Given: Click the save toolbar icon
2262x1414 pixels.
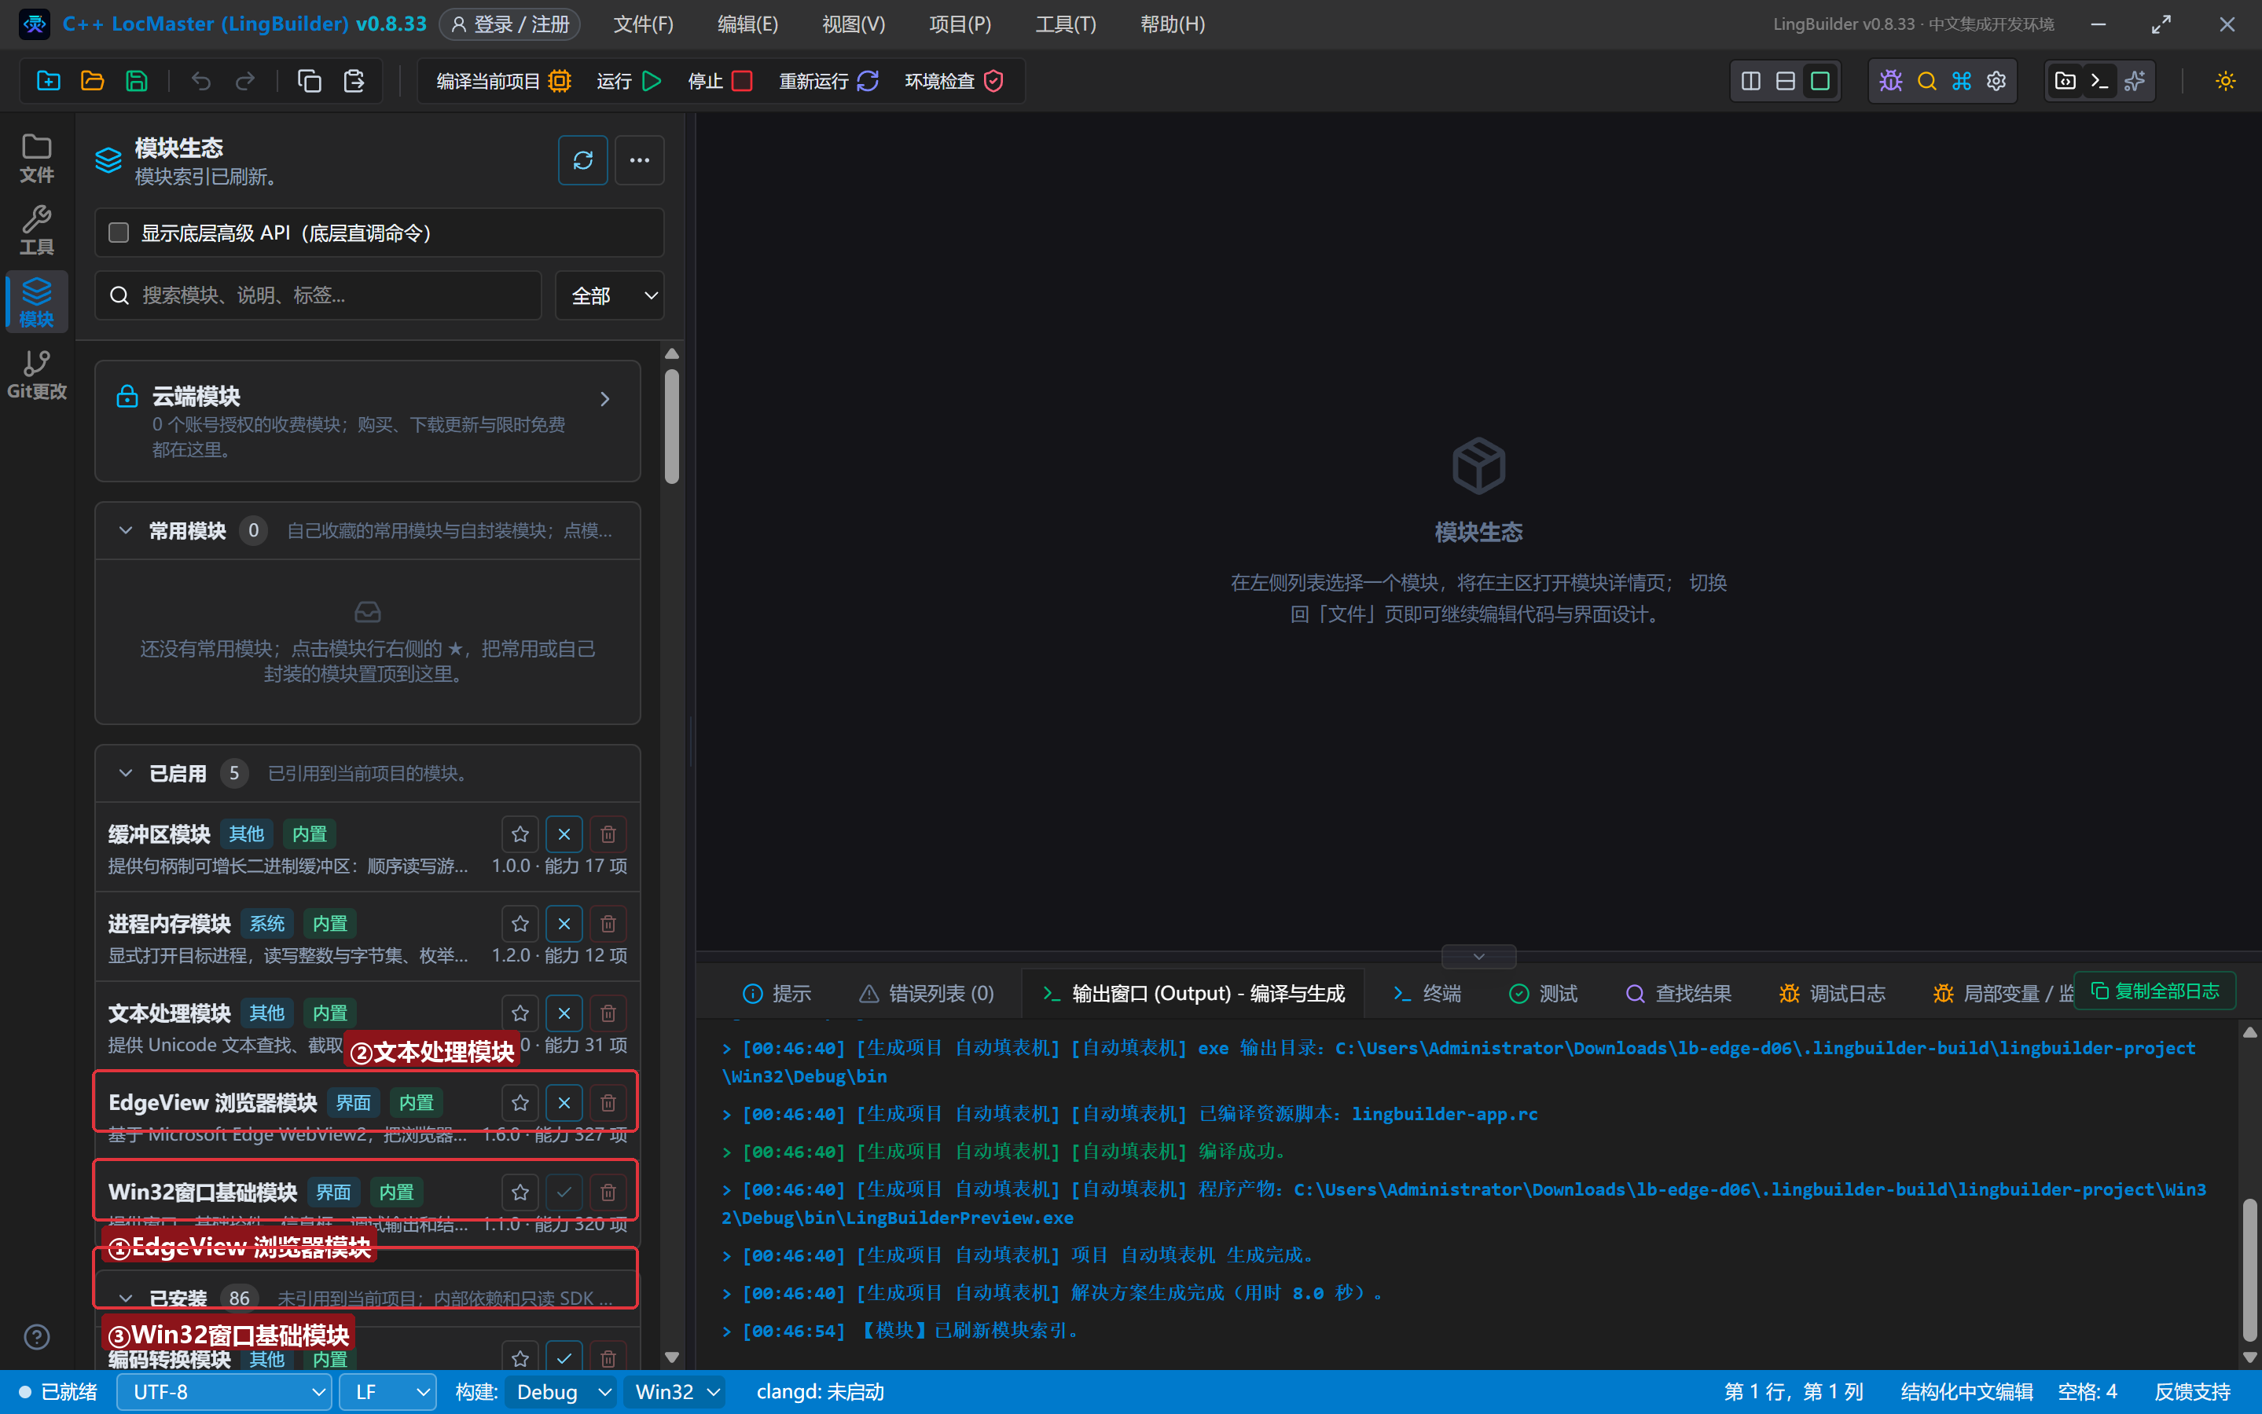Looking at the screenshot, I should [137, 82].
